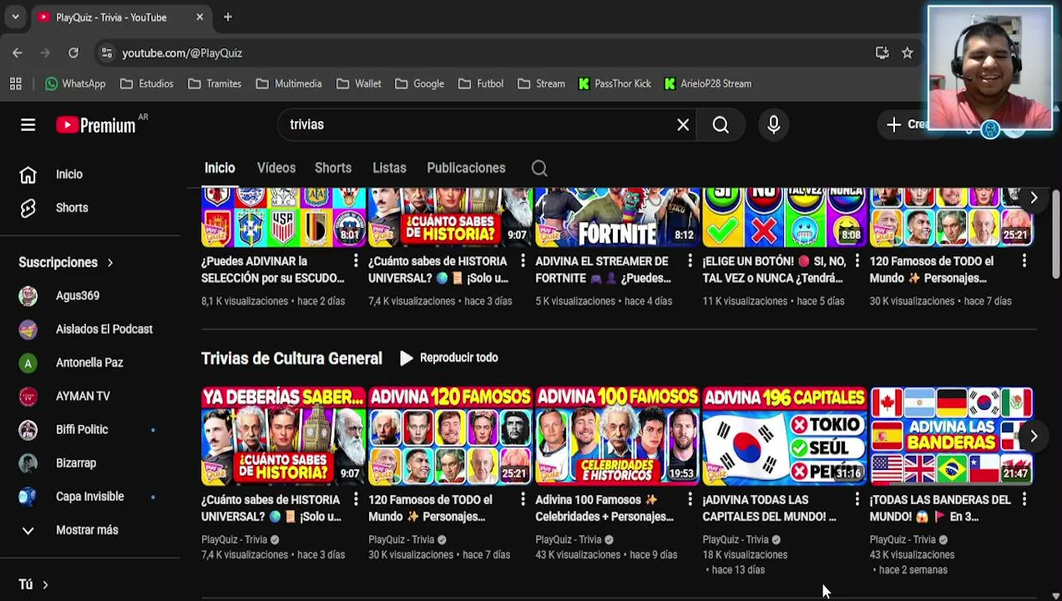Screen dimensions: 1062x601
Task: Open the Chrome apps grid
Action: pyautogui.click(x=15, y=83)
